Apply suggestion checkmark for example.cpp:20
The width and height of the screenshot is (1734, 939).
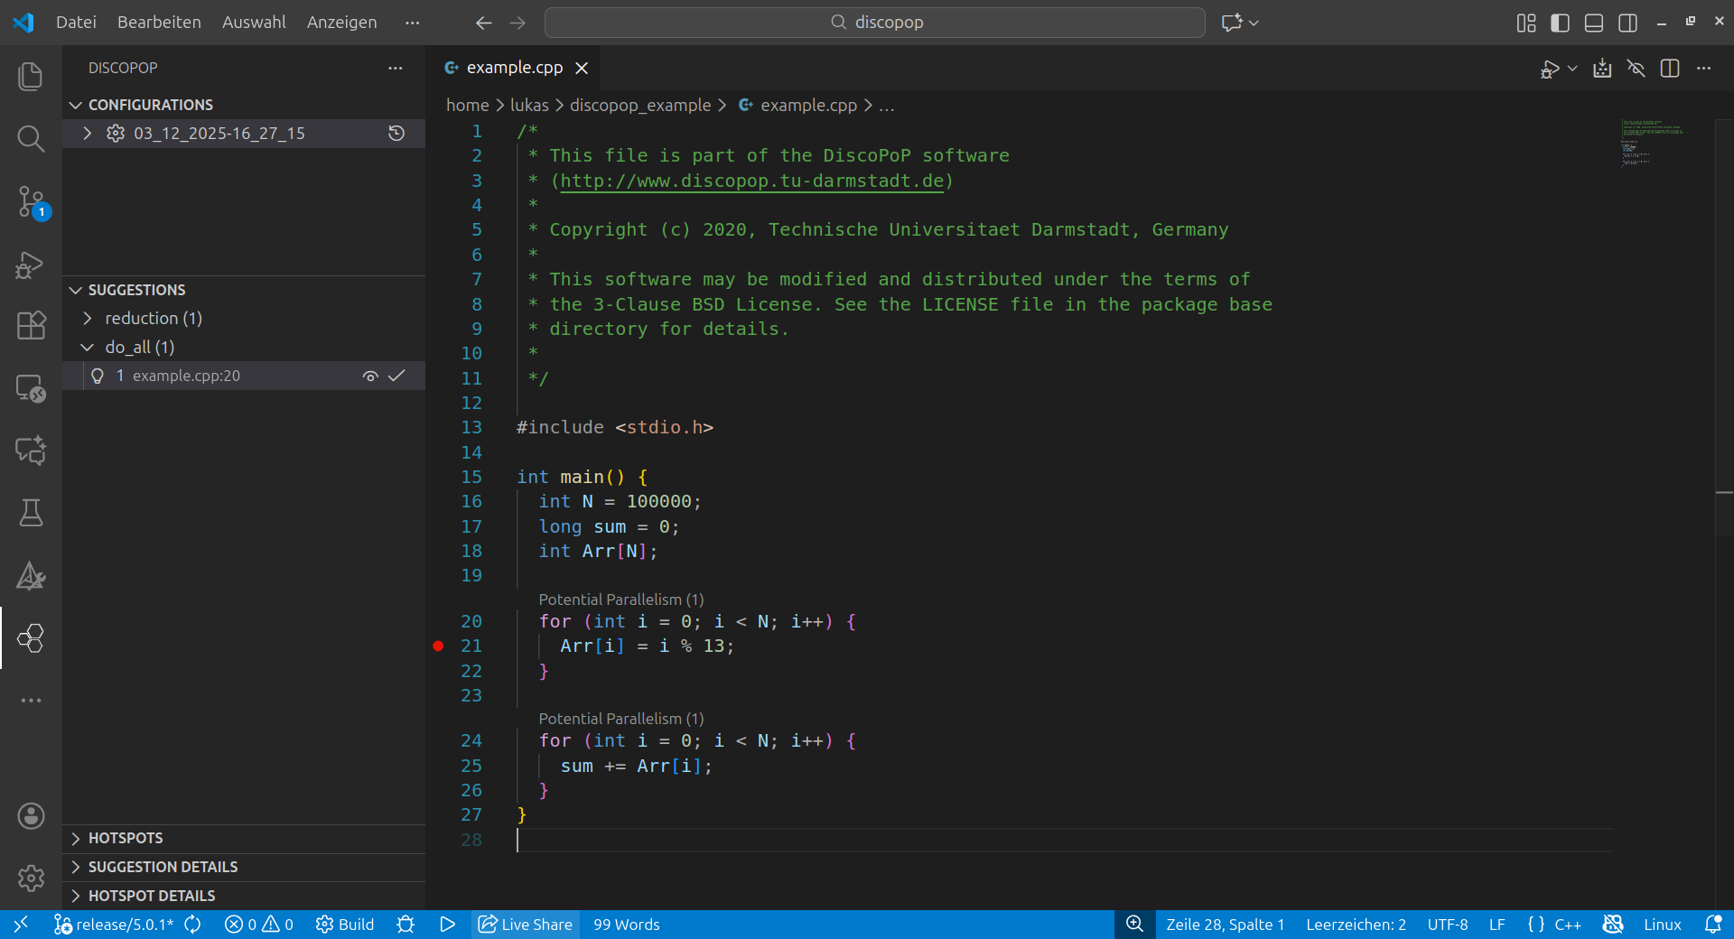(x=396, y=376)
